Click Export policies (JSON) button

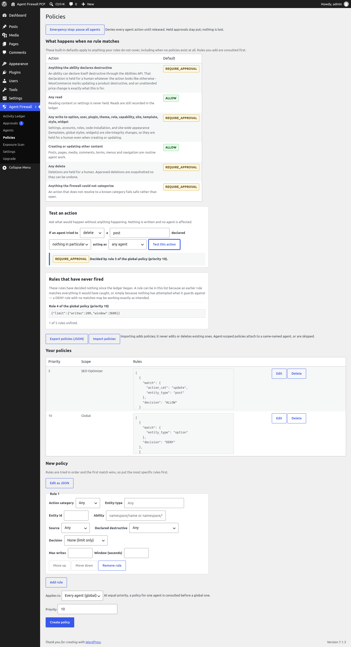coord(67,339)
